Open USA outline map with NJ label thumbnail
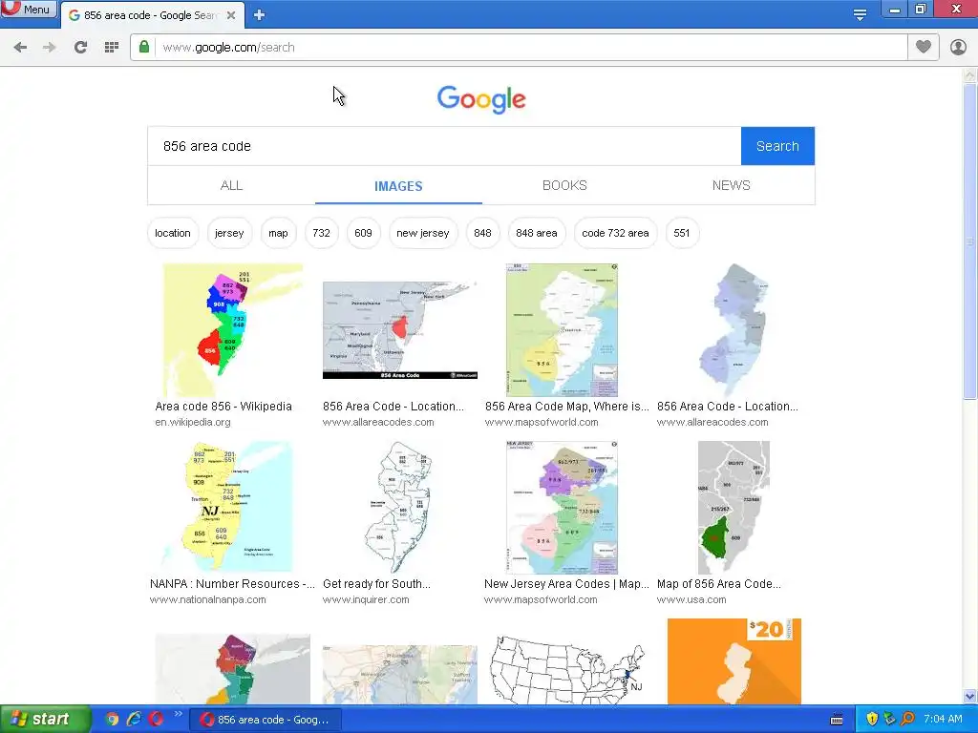 coord(567,670)
